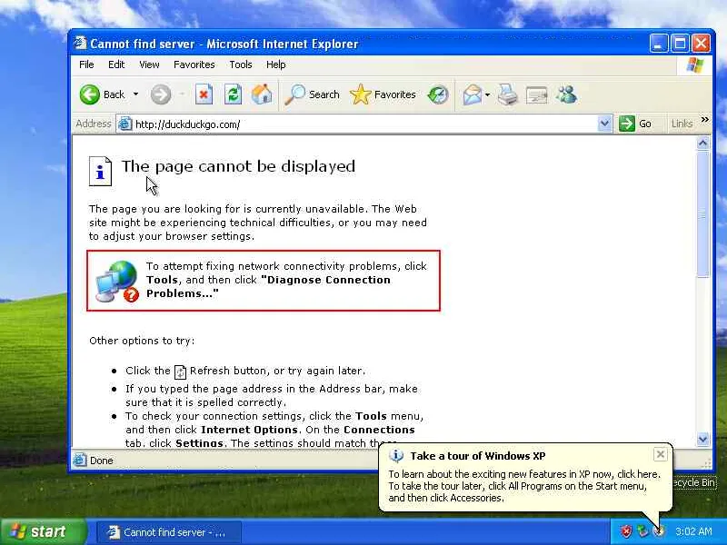Expand the Mail dropdown arrow
Screen dimensions: 727x545
point(487,94)
